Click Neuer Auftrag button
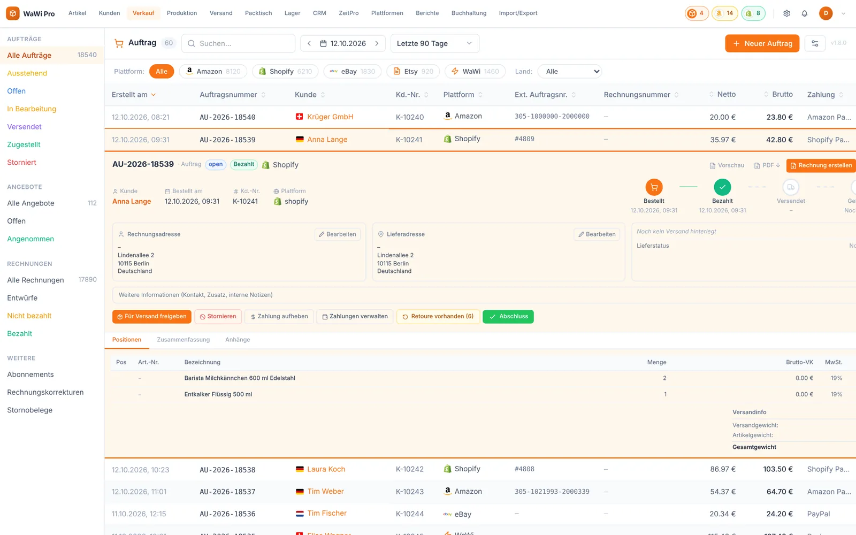This screenshot has height=535, width=856. (x=762, y=43)
